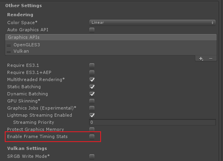
Task: Uncheck the Static Batching checkbox
Action: pyautogui.click(x=92, y=87)
